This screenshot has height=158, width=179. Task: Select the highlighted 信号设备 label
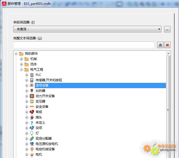(42, 86)
